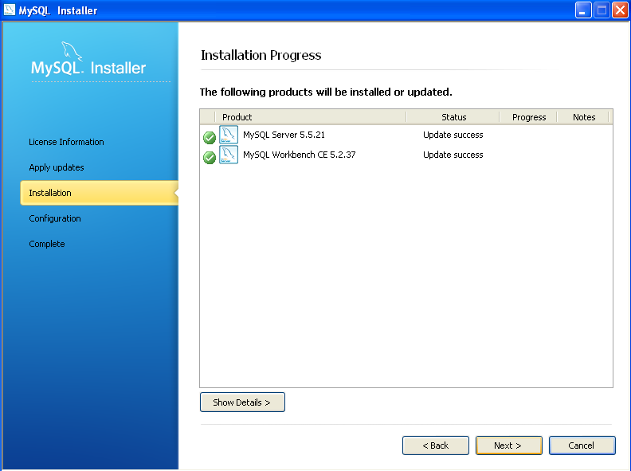Maximize the MySQL Installer window
The height and width of the screenshot is (471, 631).
(x=602, y=10)
